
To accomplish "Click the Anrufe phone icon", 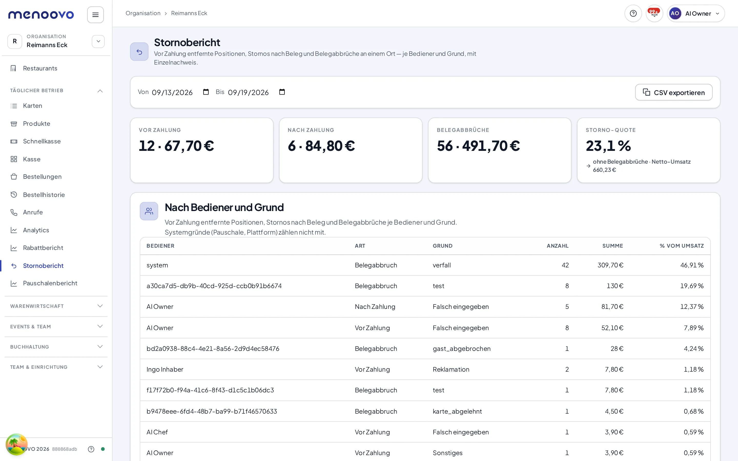I will (x=14, y=212).
